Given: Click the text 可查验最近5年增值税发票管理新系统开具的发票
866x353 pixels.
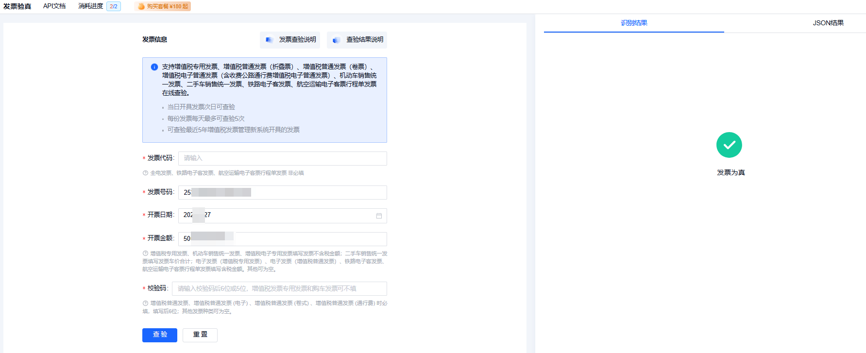Looking at the screenshot, I should 234,130.
